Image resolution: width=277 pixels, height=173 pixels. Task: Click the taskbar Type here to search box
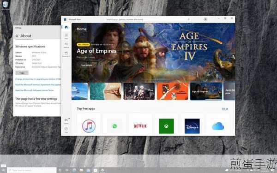coord(32,170)
